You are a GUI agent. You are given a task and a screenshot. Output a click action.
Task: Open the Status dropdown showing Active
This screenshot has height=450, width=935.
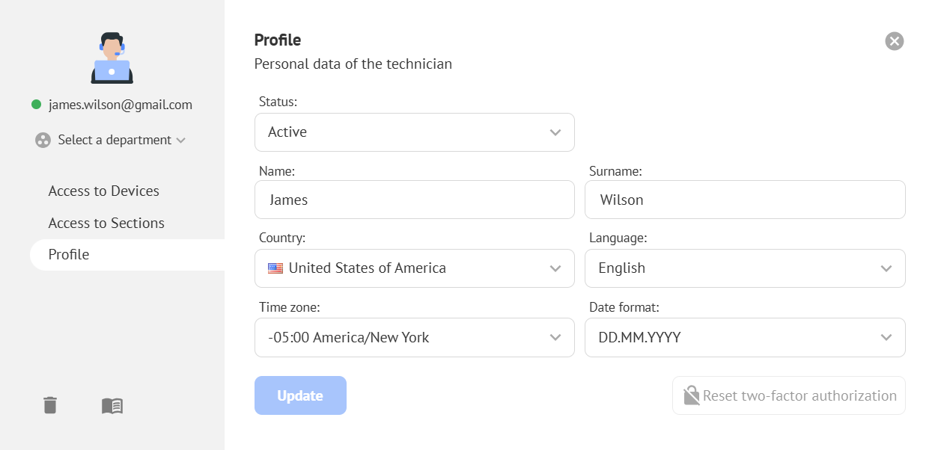click(414, 132)
